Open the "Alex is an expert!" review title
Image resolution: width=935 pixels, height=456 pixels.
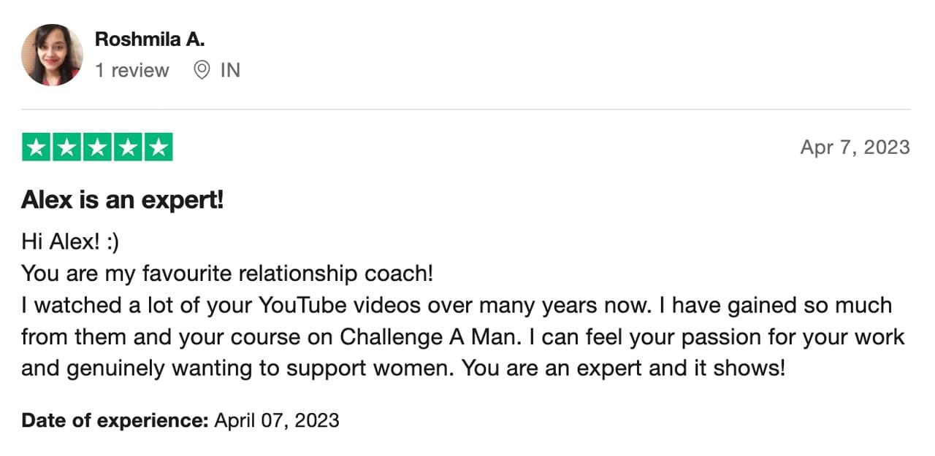pos(123,200)
